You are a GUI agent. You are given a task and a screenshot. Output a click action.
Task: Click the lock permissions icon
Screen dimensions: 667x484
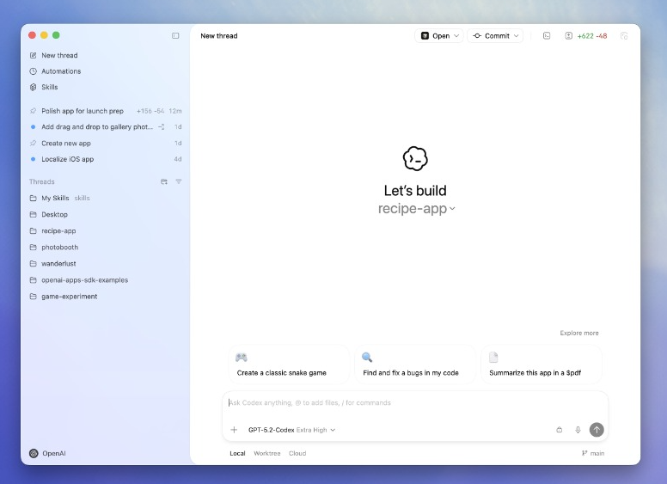pyautogui.click(x=560, y=430)
